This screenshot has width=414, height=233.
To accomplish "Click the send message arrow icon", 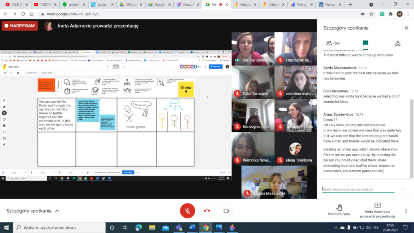I will click(403, 189).
